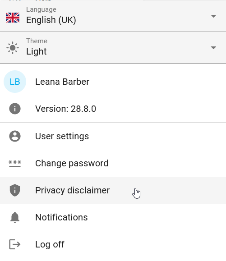This screenshot has height=261, width=226.
Task: Expand the Language dropdown arrow
Action: pos(213,16)
